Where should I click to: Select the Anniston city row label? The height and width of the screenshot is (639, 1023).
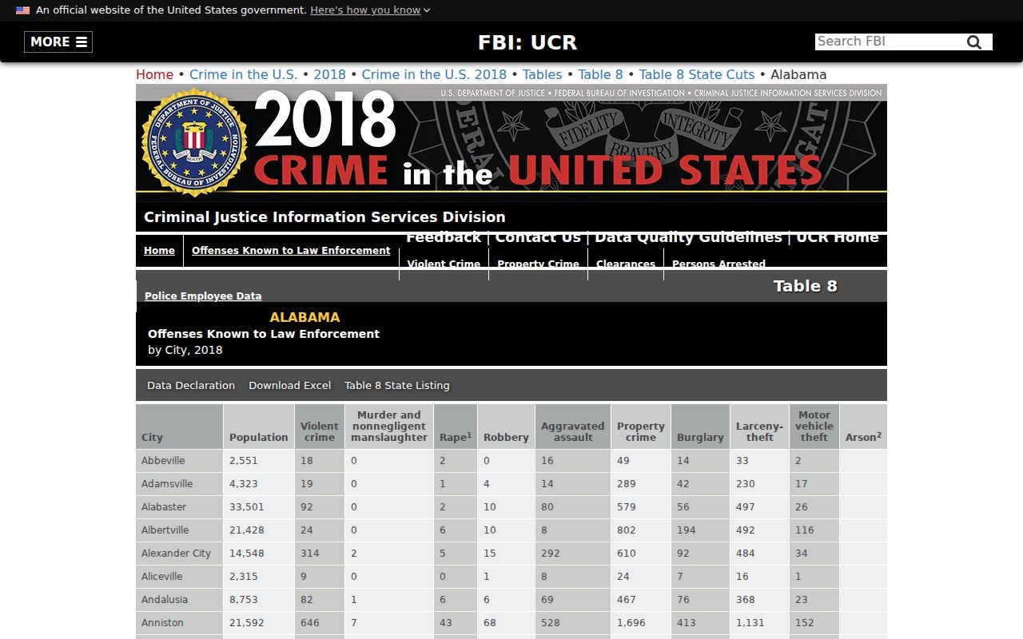point(162,623)
